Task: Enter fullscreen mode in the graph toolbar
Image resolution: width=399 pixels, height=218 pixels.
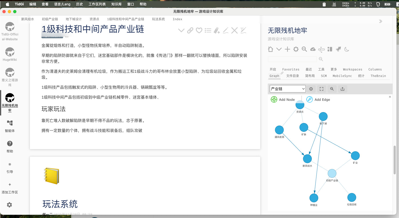Action: click(321, 89)
